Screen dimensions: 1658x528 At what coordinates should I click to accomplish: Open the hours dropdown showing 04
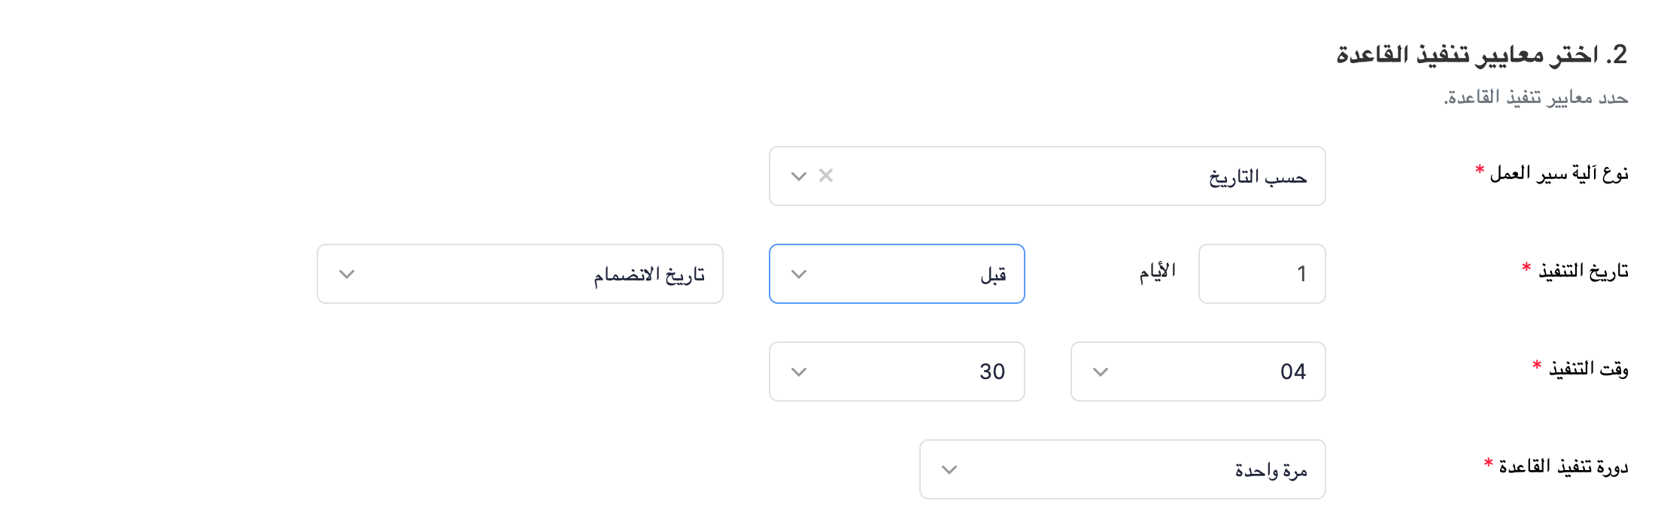(x=1196, y=371)
